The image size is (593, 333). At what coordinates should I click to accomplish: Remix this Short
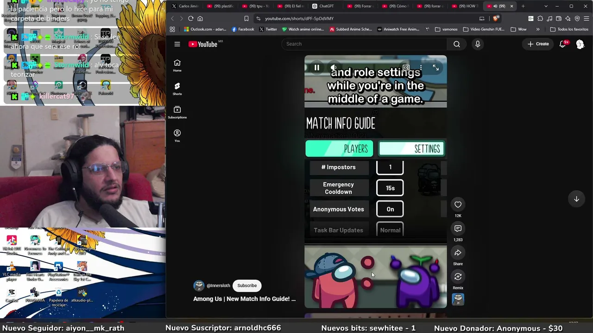(458, 277)
